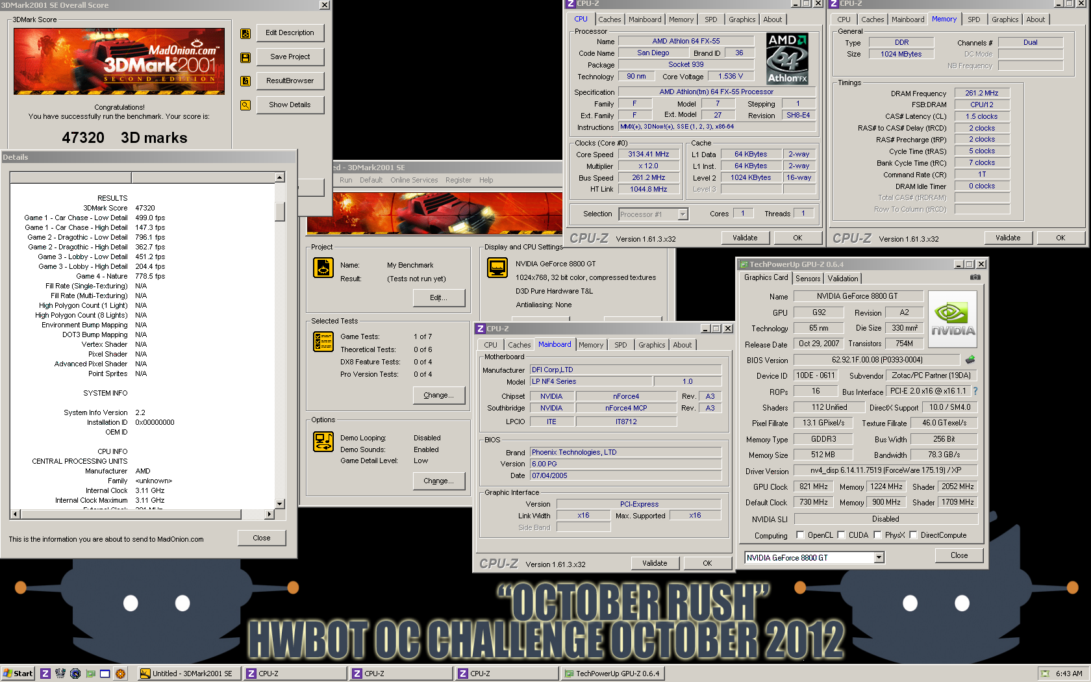Open the Help menu in 3DMark2001 SE

point(486,180)
